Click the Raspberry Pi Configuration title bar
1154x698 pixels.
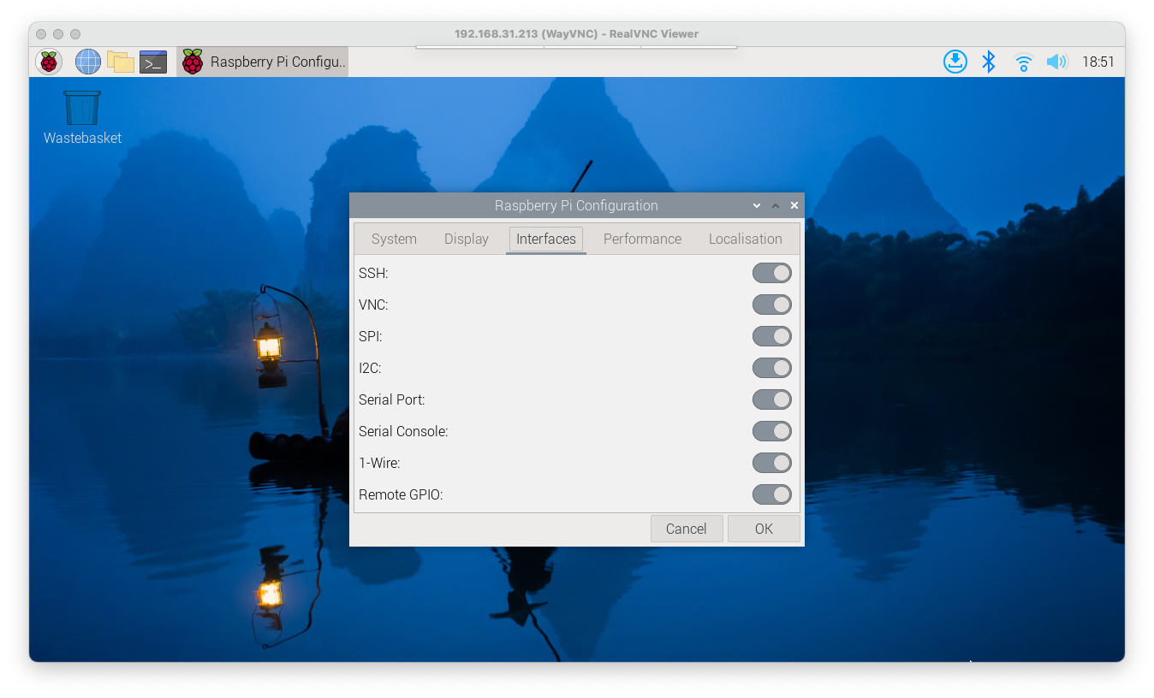click(x=576, y=205)
